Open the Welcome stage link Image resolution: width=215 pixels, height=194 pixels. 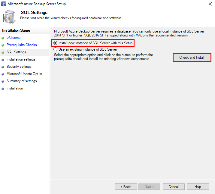click(x=14, y=38)
